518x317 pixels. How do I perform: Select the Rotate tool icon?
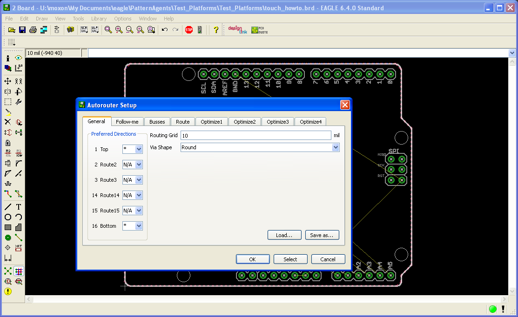click(x=19, y=92)
